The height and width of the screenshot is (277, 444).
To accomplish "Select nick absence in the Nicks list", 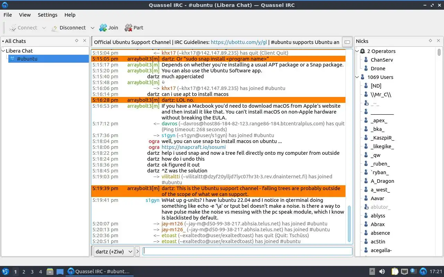I will click(x=380, y=233).
